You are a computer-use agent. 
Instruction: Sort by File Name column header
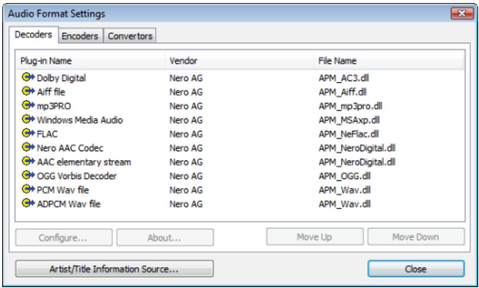coord(389,61)
